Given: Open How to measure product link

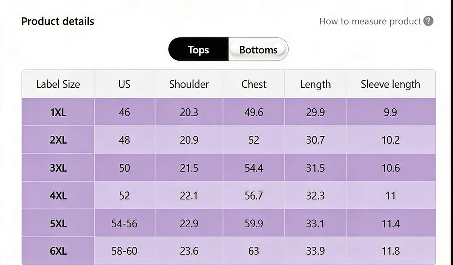Looking at the screenshot, I should click(370, 21).
